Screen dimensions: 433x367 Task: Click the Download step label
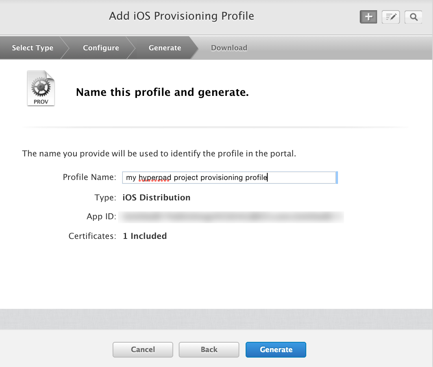(x=229, y=48)
